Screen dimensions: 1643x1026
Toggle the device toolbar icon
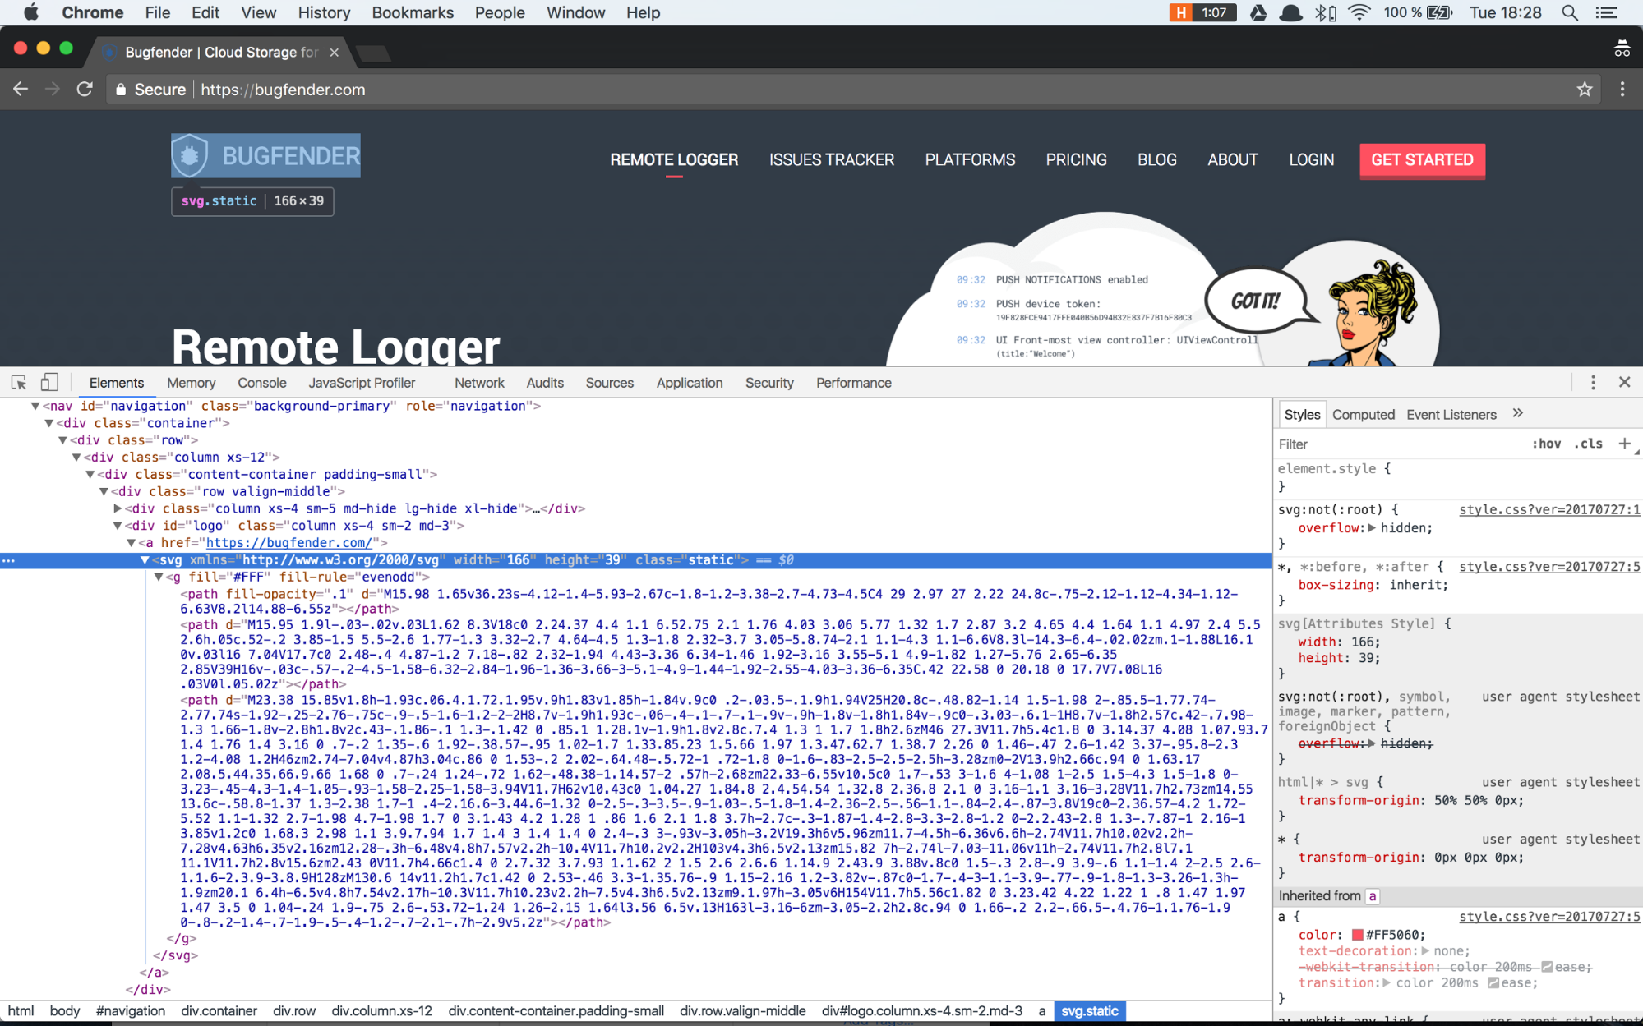pos(49,383)
